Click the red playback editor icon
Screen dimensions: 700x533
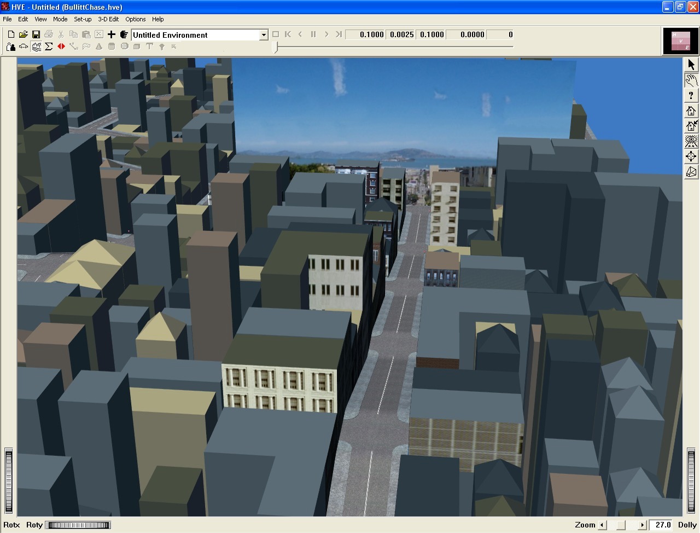coord(61,47)
